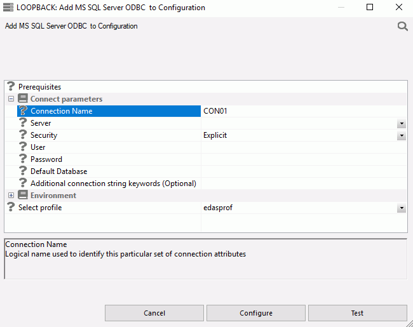Viewport: 413px width, 327px height.
Task: Click the Test button
Action: coord(358,313)
